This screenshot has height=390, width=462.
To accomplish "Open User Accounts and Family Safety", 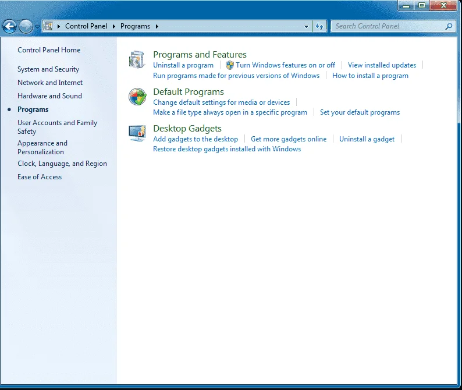I will click(58, 127).
